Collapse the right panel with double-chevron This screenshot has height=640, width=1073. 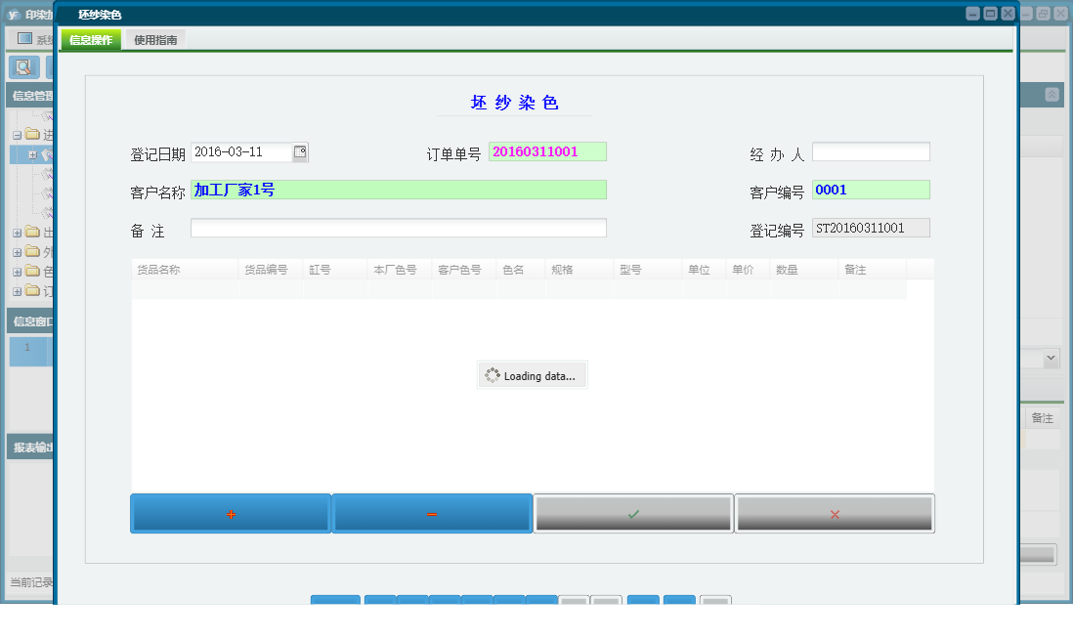pos(1052,95)
